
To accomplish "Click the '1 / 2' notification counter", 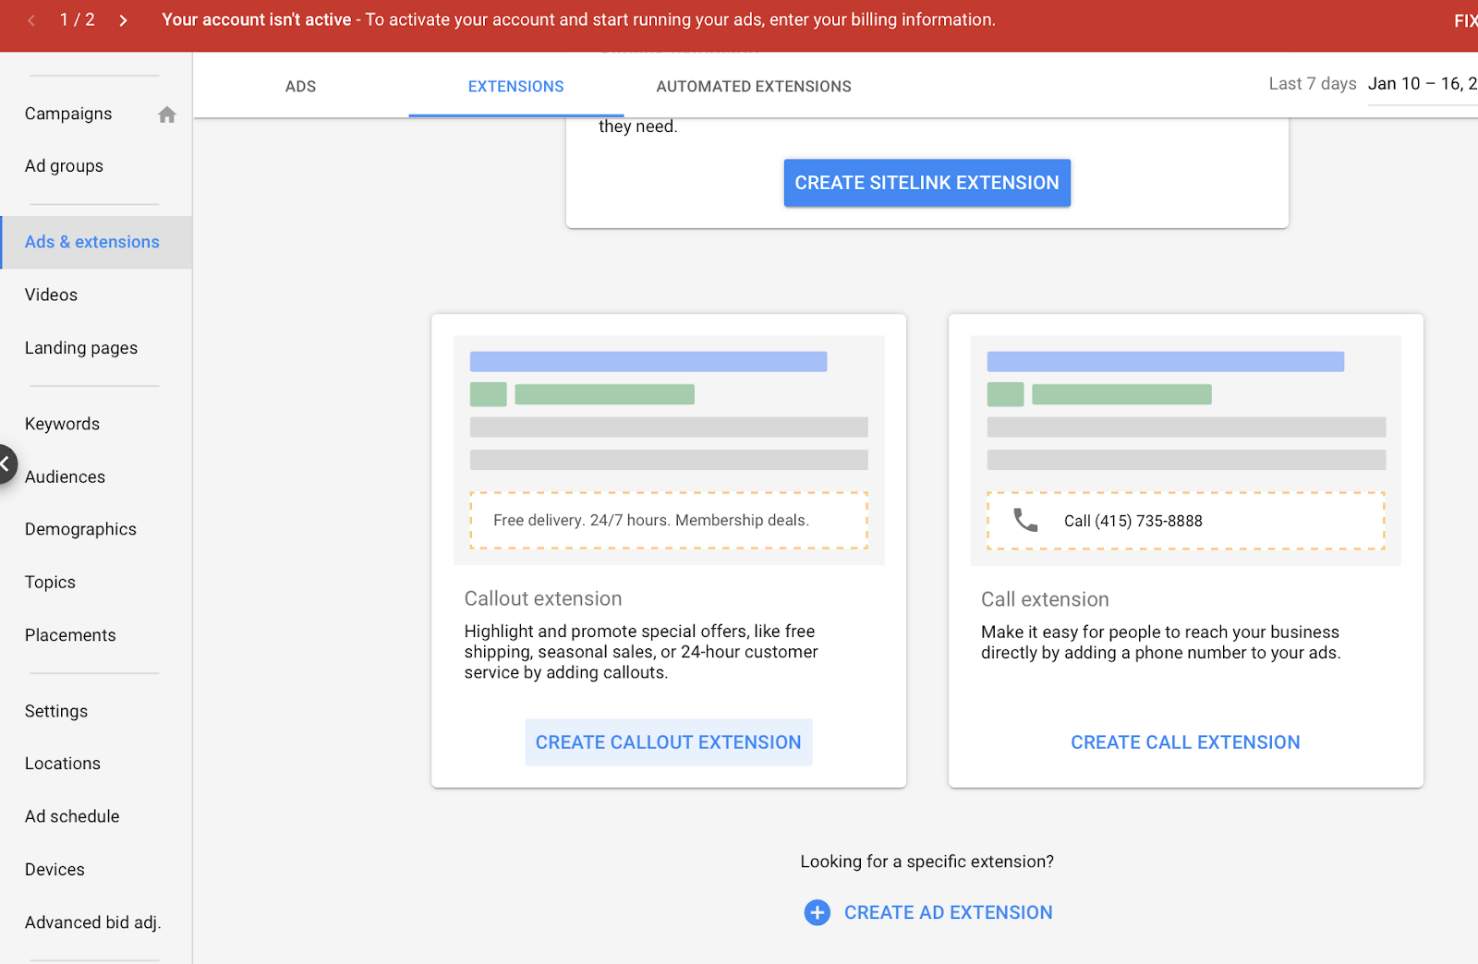I will [x=78, y=19].
